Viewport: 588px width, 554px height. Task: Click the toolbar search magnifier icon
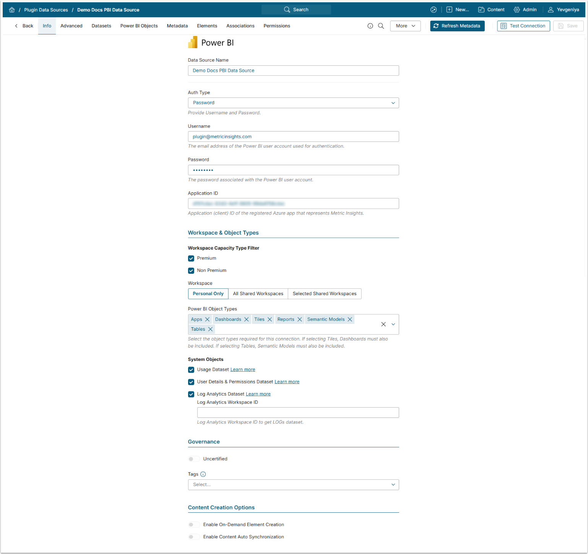pos(381,26)
